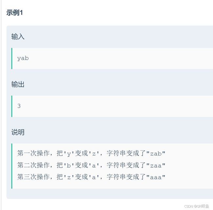The width and height of the screenshot is (213, 210).
Task: Click the "zaa" string in explanation
Action: point(156,165)
